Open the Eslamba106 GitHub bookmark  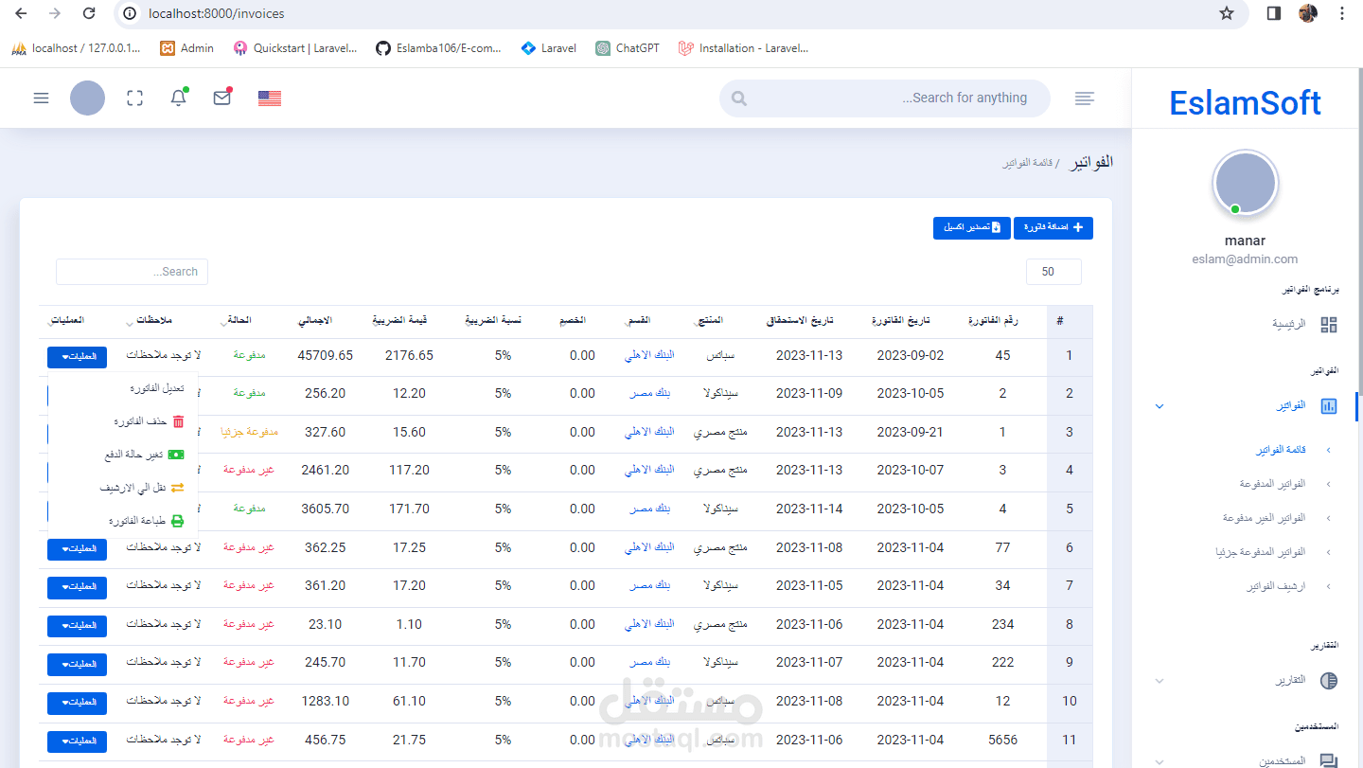coord(438,48)
